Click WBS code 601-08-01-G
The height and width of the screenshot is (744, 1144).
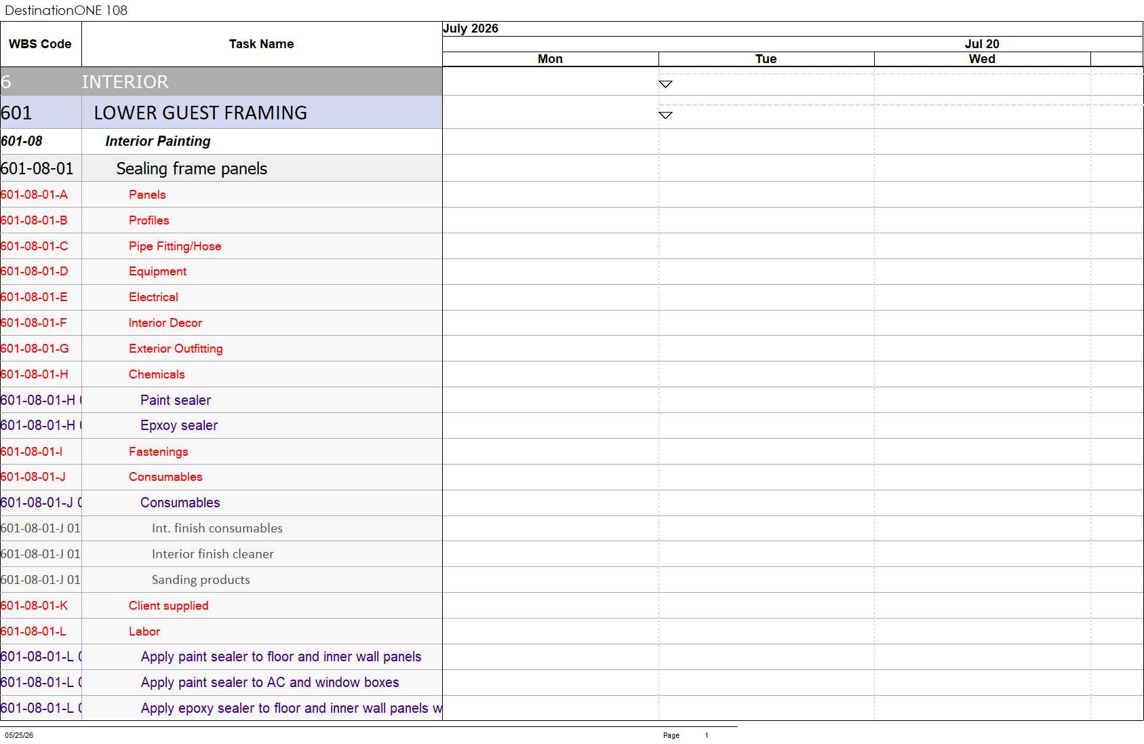[35, 349]
